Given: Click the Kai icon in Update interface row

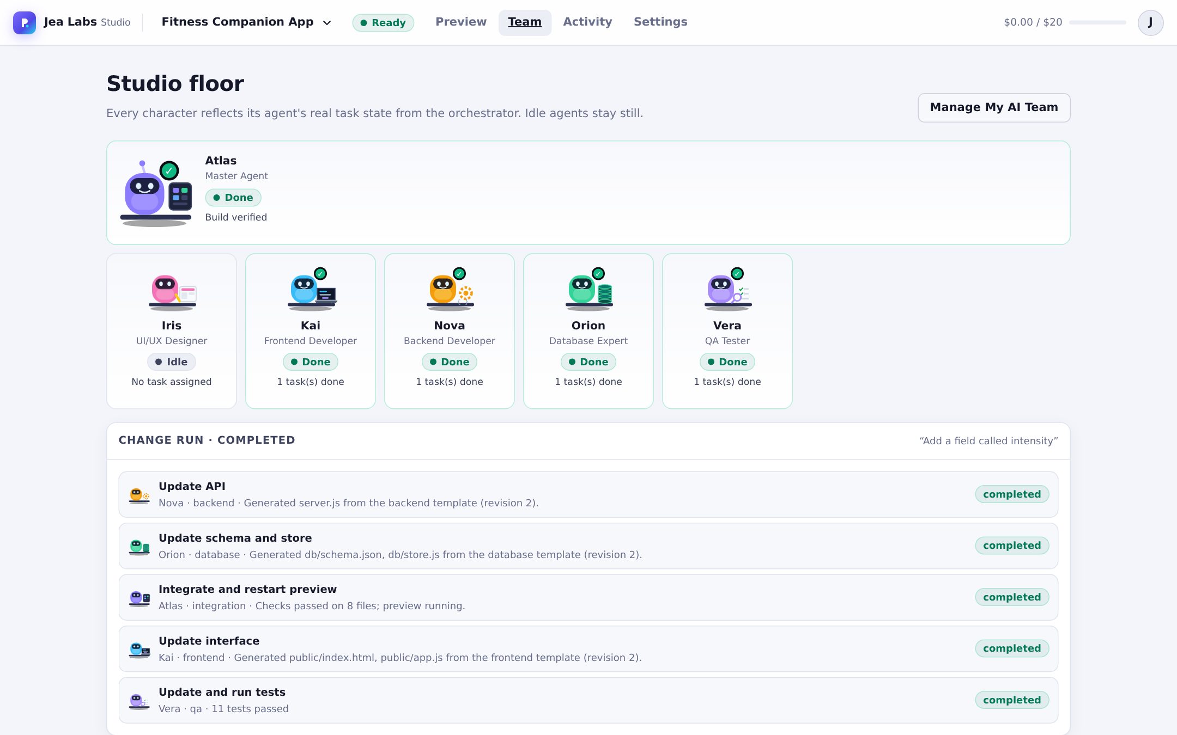Looking at the screenshot, I should [139, 650].
